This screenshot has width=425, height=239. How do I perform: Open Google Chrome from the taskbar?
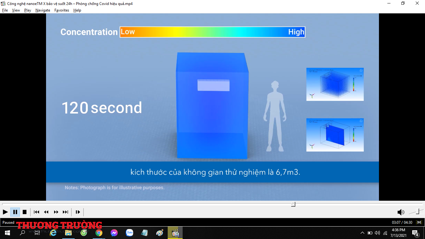(99, 233)
